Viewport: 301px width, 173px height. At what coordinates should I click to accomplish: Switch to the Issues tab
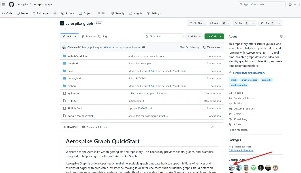pos(22,13)
